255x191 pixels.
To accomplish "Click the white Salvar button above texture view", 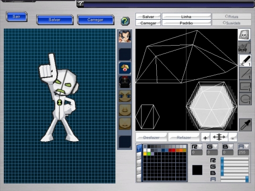I will pyautogui.click(x=148, y=16).
